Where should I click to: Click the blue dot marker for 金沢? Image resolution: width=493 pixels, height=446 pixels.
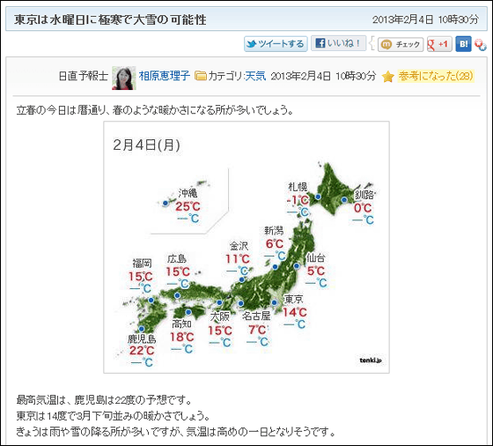pos(241,279)
